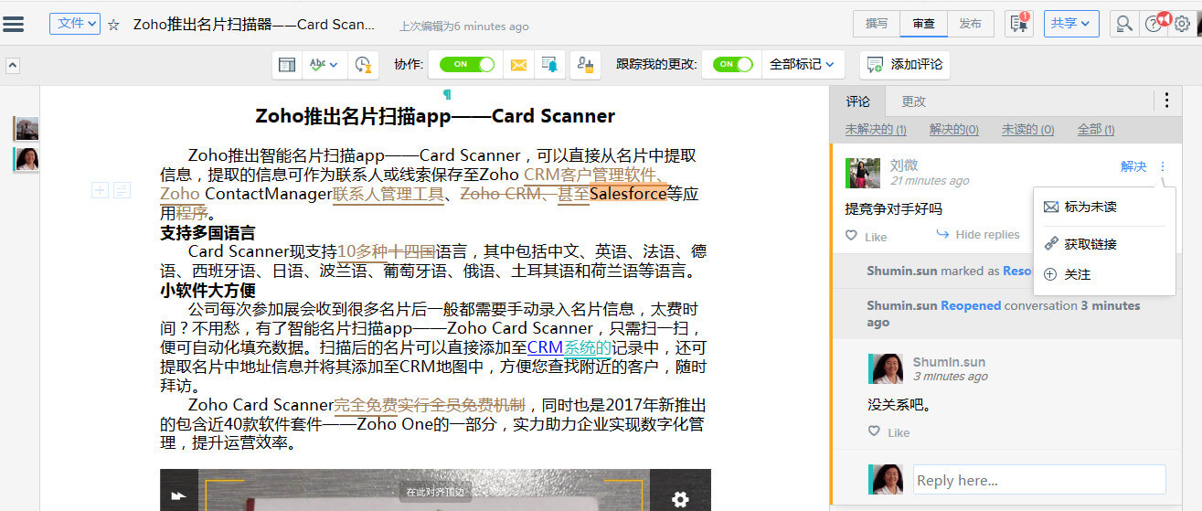Filter comments by 未读的 (0)
The width and height of the screenshot is (1202, 511).
click(1027, 130)
